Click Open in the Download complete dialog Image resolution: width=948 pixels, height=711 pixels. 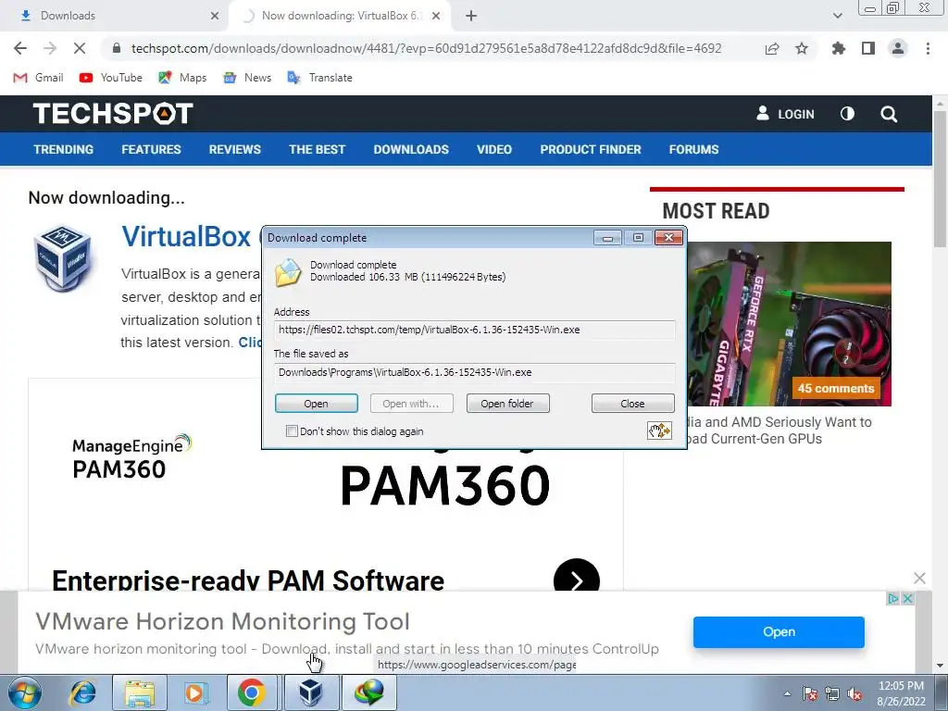pos(317,404)
